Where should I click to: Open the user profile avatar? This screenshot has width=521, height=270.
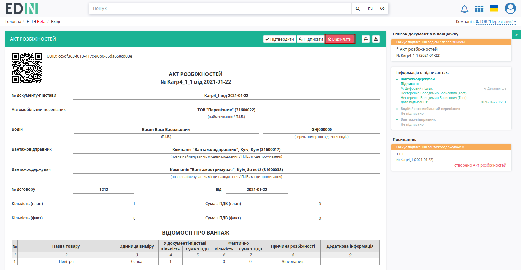(510, 8)
